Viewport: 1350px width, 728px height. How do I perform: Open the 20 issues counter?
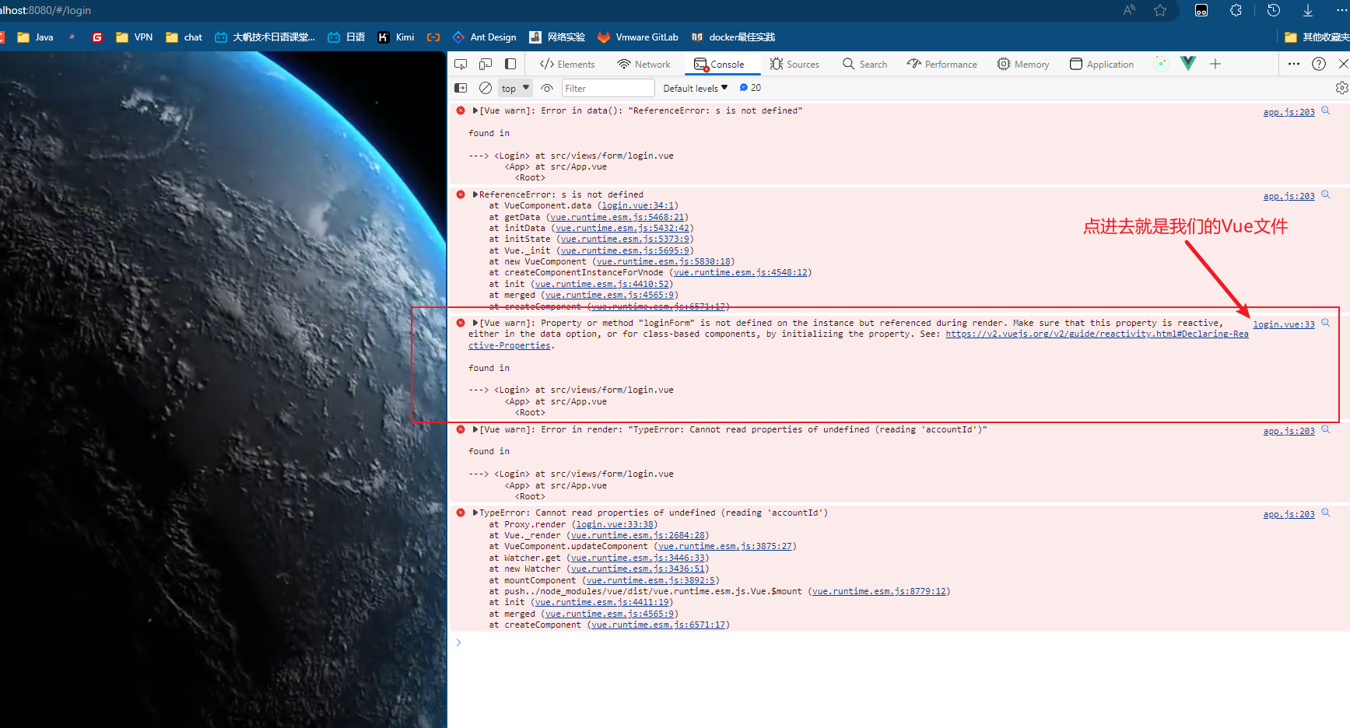(x=750, y=88)
